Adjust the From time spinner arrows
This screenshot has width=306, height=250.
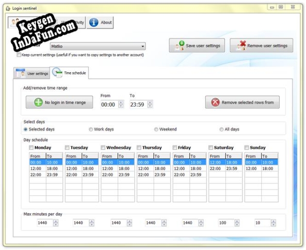[x=121, y=104]
